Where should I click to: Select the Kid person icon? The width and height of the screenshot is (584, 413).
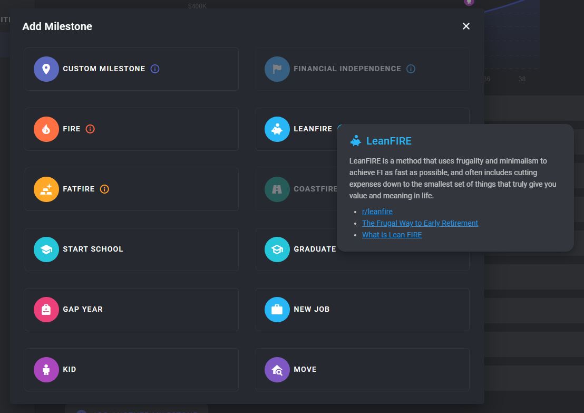coord(46,370)
